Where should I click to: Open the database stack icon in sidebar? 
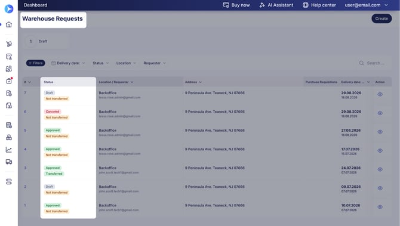pos(9,181)
